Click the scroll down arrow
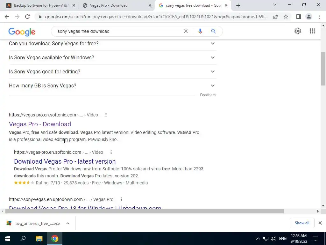 click(x=323, y=206)
